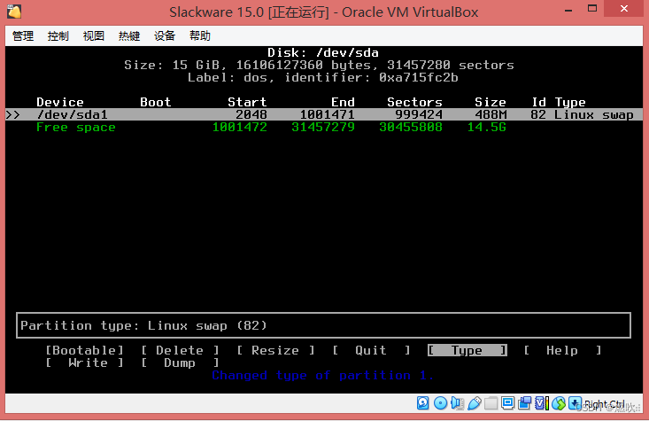649x421 pixels.
Task: Click the 30455808 free sectors value
Action: [411, 128]
